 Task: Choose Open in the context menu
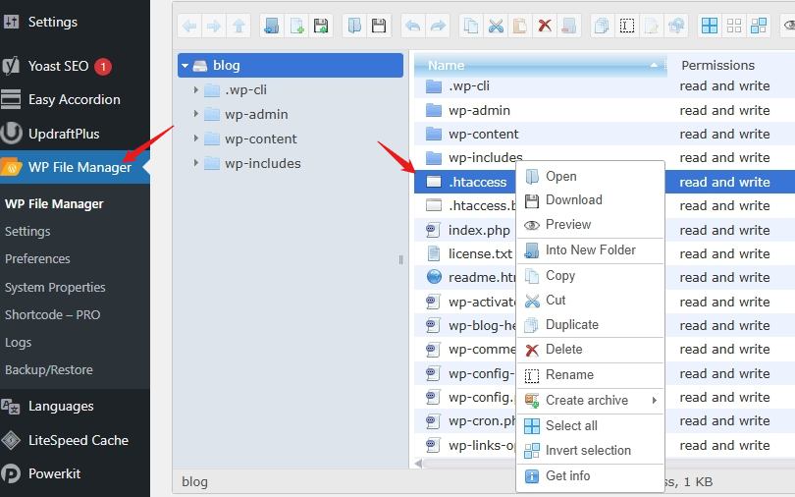click(590, 176)
